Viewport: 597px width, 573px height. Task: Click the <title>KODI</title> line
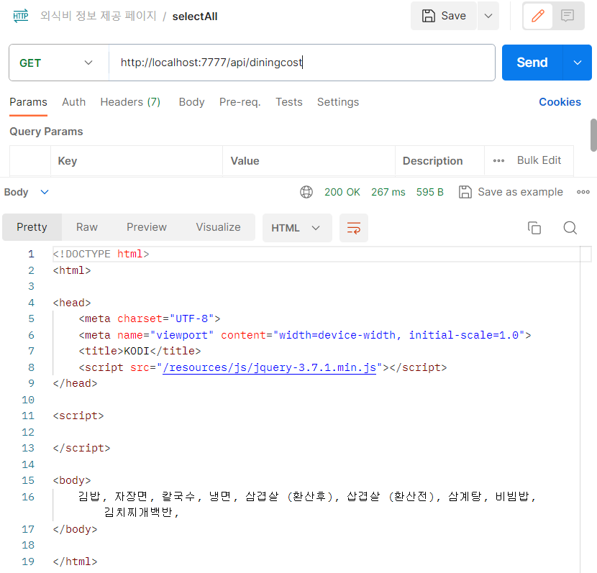[140, 351]
